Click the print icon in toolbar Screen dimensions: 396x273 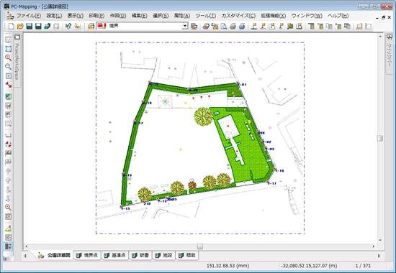pyautogui.click(x=233, y=26)
